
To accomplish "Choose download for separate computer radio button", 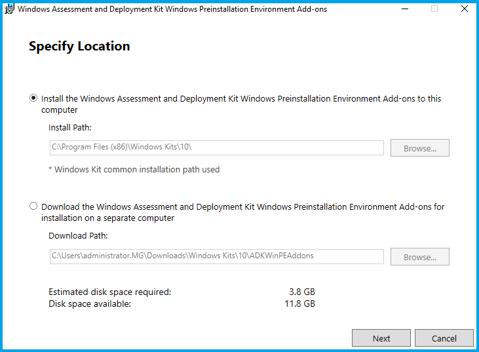I will pos(33,206).
